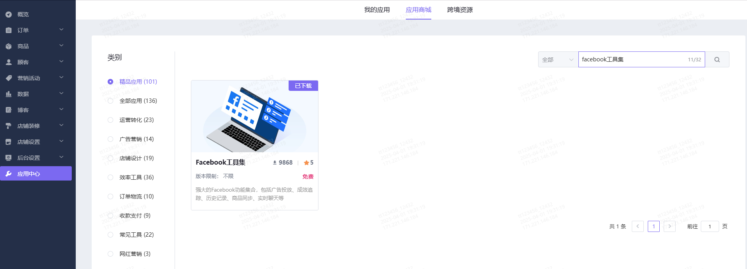Viewport: 747px width, 269px height.
Task: Open the Facebook工具集 laptop thumbnail
Action: click(x=255, y=116)
